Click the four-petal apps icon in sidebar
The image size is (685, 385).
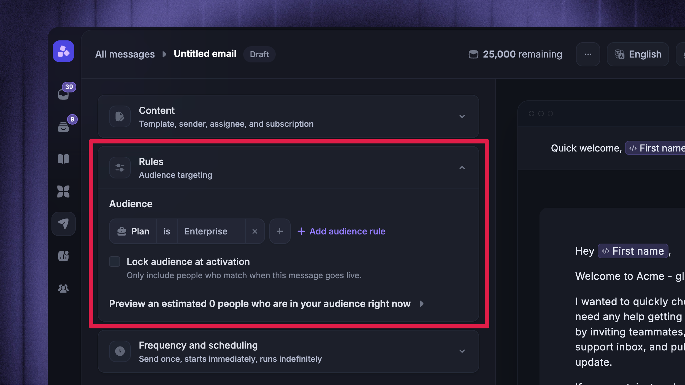[63, 192]
